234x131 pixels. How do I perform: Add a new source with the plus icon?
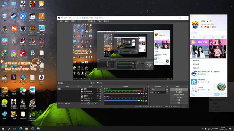82,103
